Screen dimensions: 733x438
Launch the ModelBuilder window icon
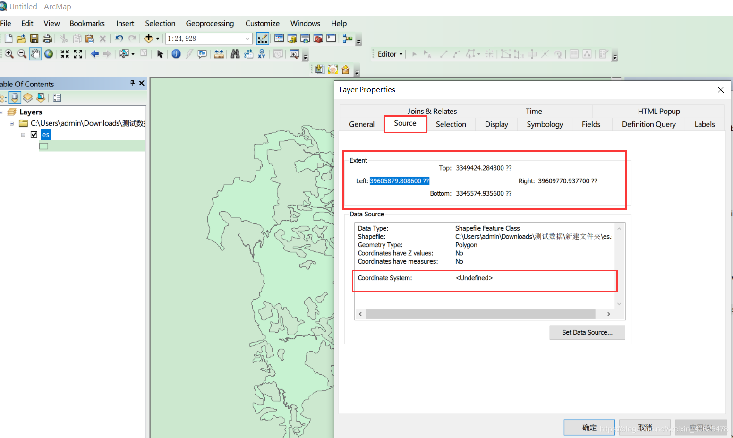coord(348,39)
